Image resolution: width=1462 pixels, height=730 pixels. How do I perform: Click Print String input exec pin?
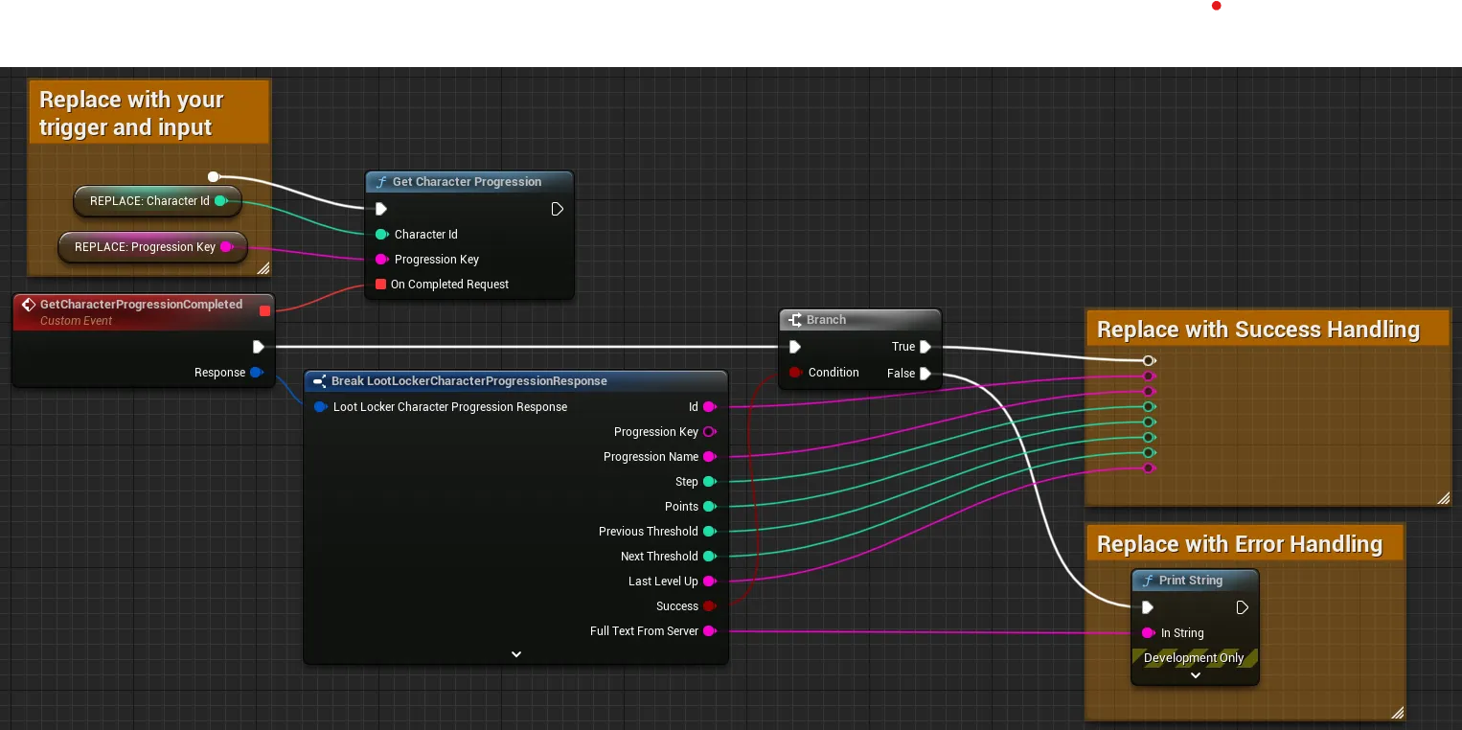[1148, 607]
